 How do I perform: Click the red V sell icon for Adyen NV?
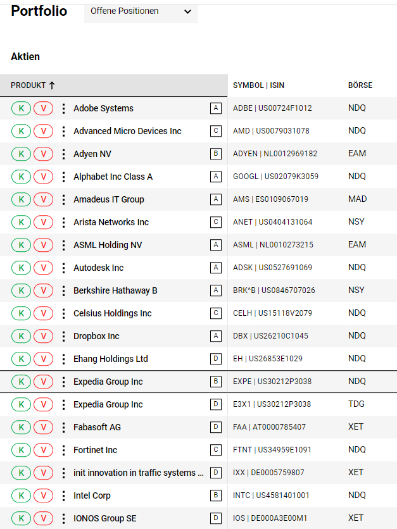pos(43,154)
